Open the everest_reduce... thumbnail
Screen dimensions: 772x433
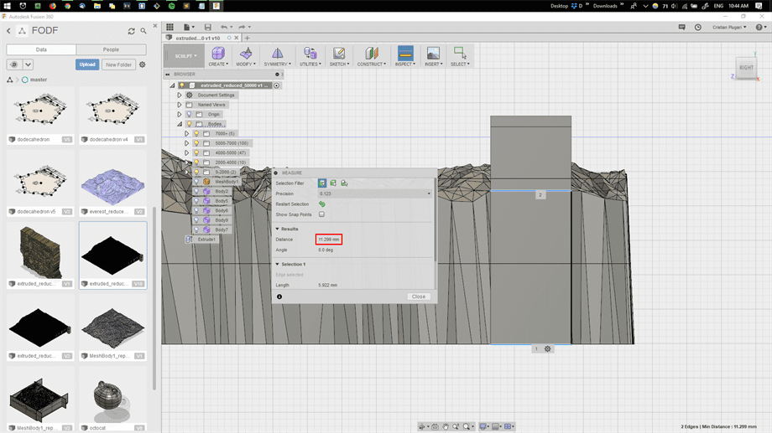point(112,185)
